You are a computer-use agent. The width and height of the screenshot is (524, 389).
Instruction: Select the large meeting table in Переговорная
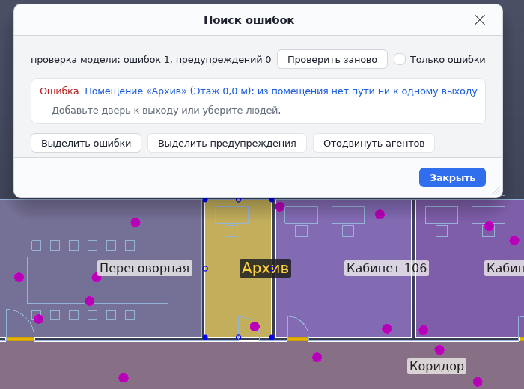click(x=97, y=280)
